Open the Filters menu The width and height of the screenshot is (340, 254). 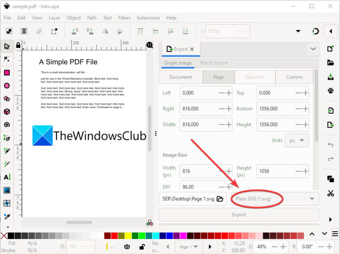124,18
